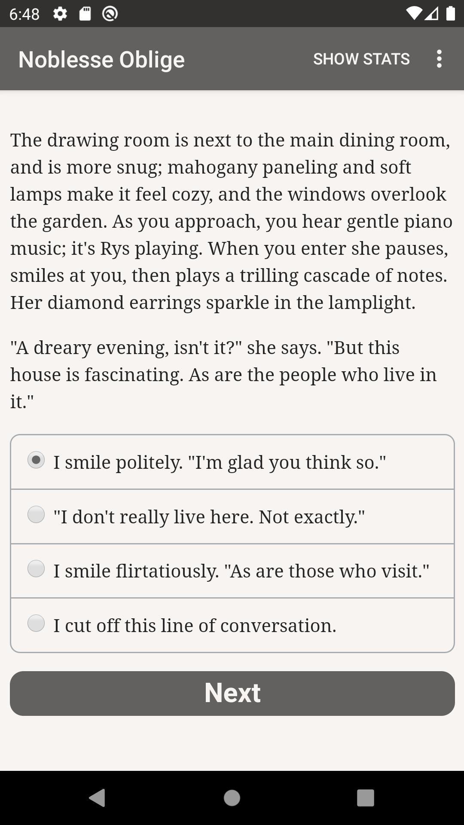Tap the Noblesse Oblige title
464x825 pixels.
click(101, 59)
